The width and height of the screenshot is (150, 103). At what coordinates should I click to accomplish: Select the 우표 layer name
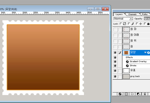[133, 70]
